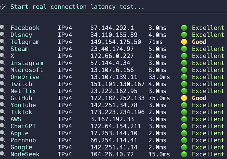Select the Twitch IP 151.101.130.167
The height and width of the screenshot is (159, 227).
pyautogui.click(x=117, y=84)
